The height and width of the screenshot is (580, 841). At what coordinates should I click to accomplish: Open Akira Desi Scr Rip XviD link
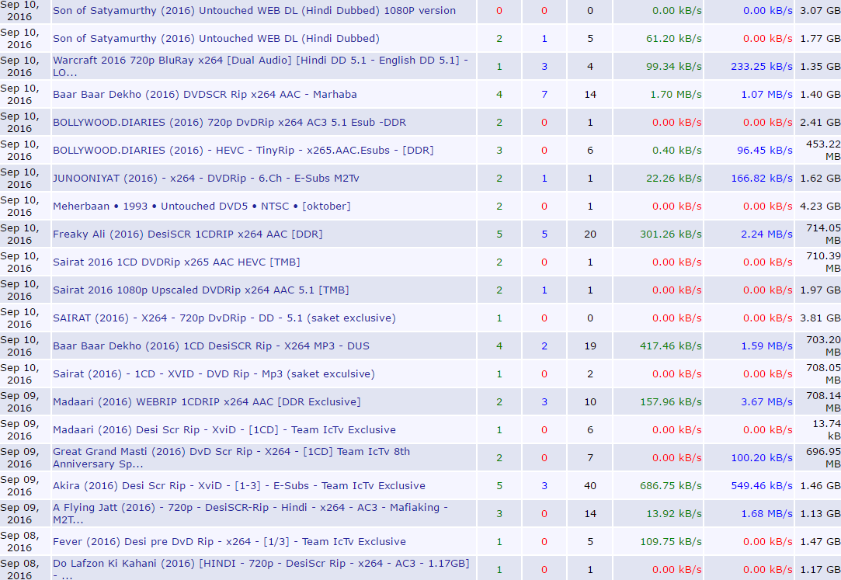[239, 485]
